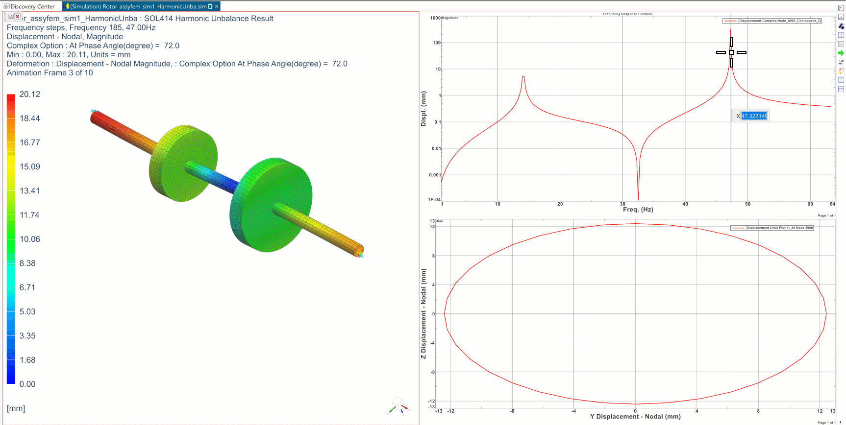Click the blue table grid icon
Image resolution: width=846 pixels, height=425 pixels.
[x=841, y=35]
